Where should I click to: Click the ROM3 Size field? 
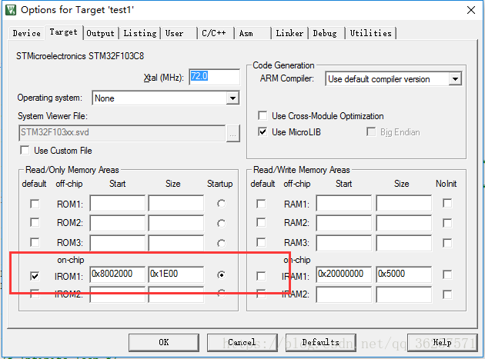click(176, 243)
